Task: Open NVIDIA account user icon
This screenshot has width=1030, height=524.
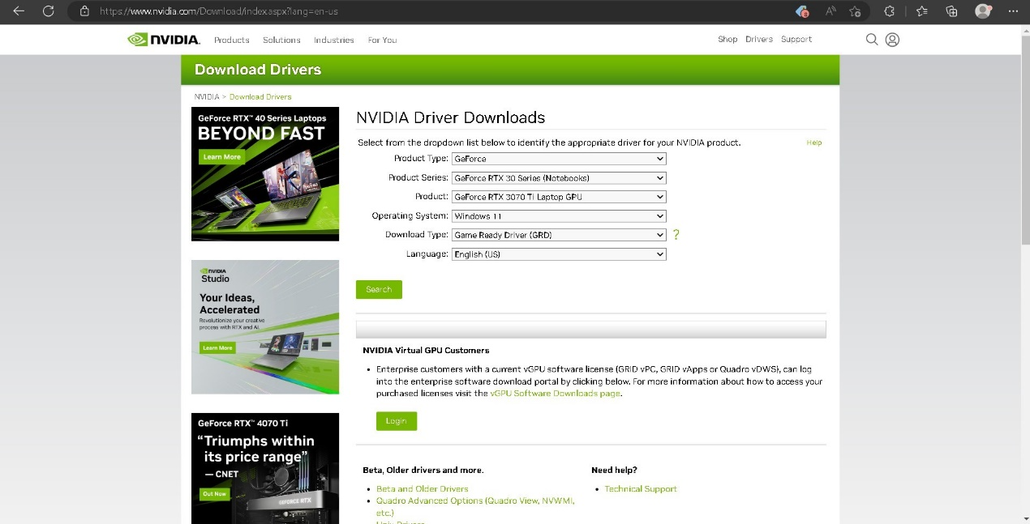Action: (x=892, y=39)
